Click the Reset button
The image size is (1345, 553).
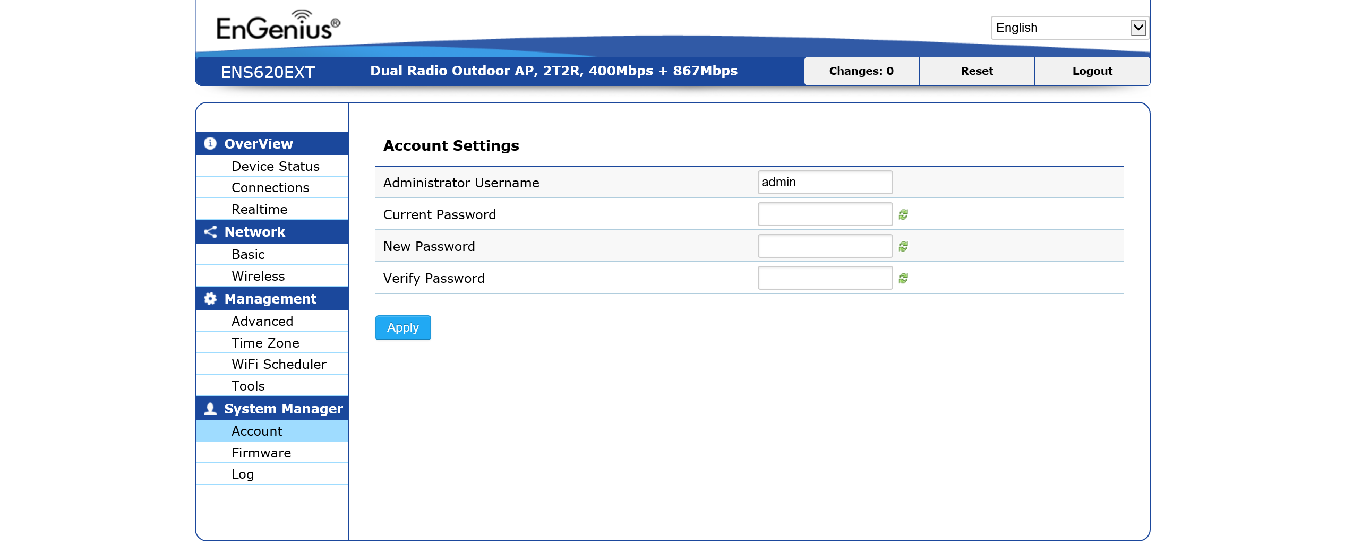pyautogui.click(x=977, y=71)
